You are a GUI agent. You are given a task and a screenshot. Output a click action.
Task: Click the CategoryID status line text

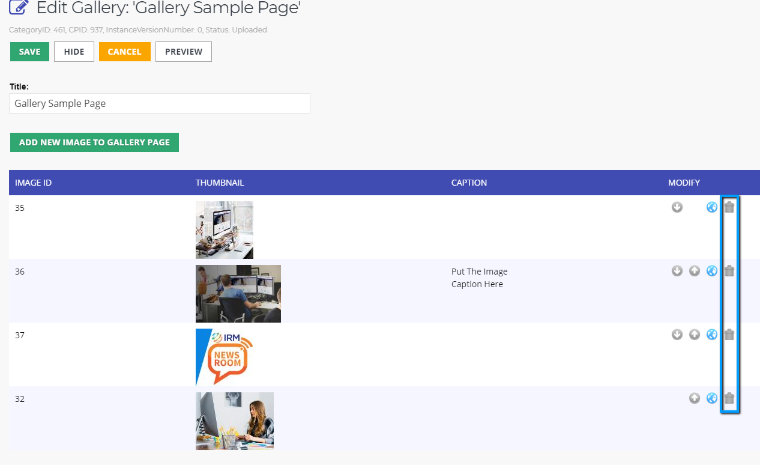[x=138, y=29]
